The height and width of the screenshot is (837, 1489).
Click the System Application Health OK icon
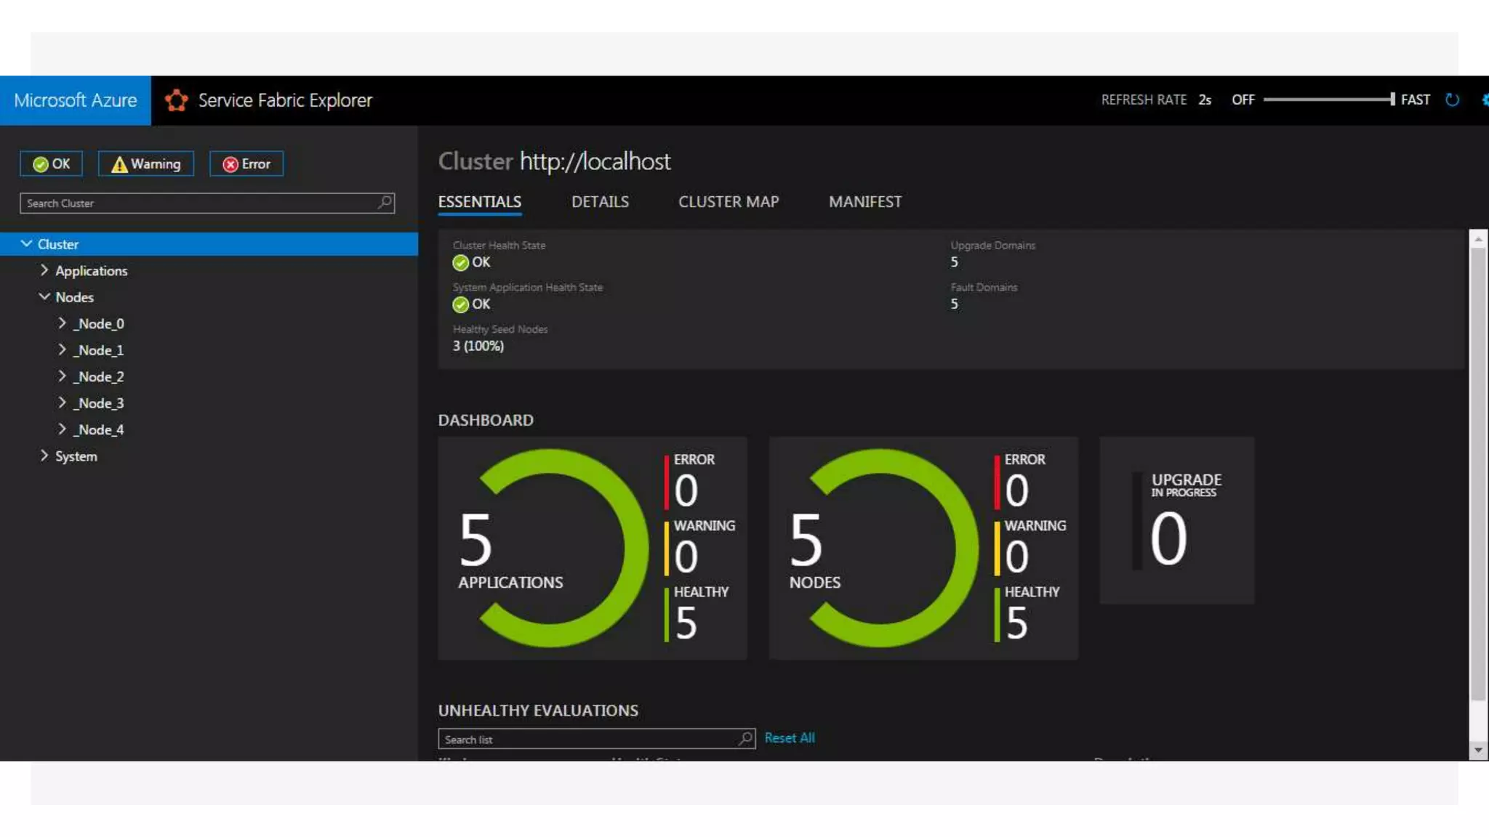460,304
